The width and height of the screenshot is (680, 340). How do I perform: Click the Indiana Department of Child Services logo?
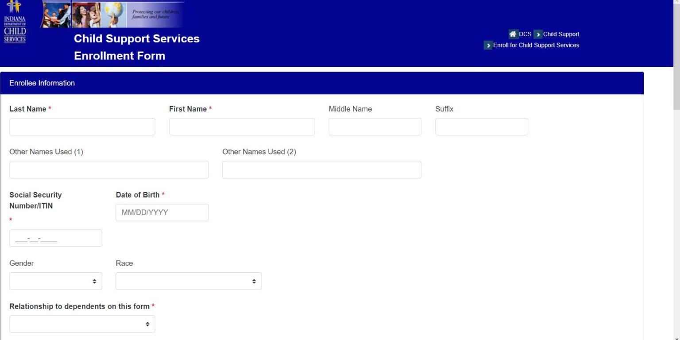click(x=15, y=22)
